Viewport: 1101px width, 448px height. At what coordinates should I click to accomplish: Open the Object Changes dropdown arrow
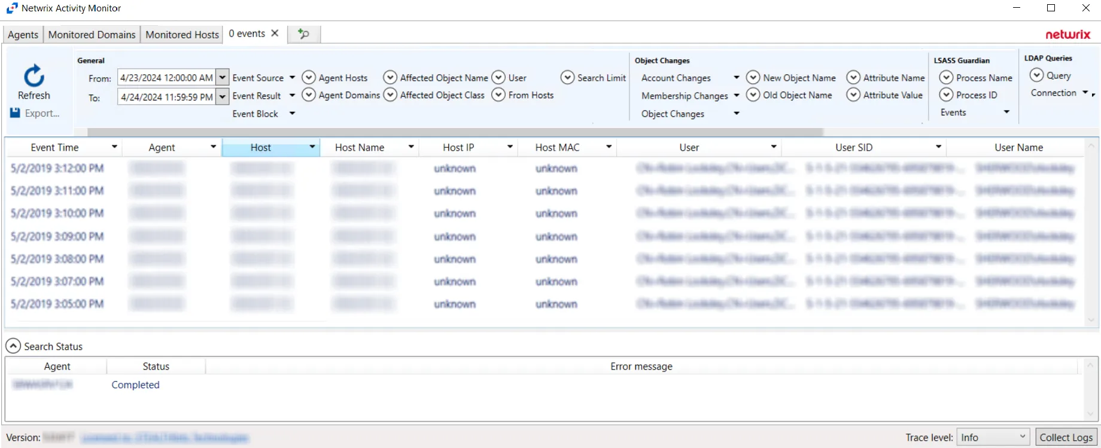(x=737, y=114)
